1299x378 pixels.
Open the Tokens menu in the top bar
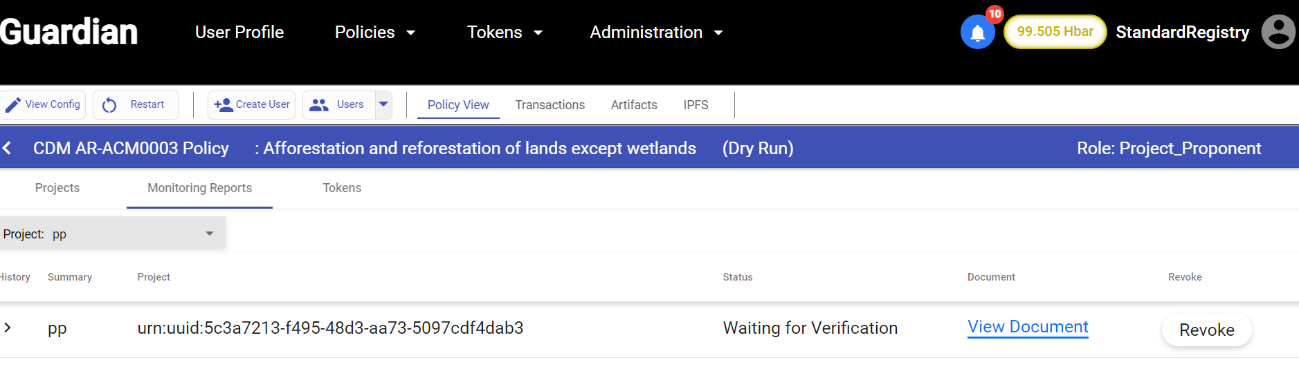point(504,32)
